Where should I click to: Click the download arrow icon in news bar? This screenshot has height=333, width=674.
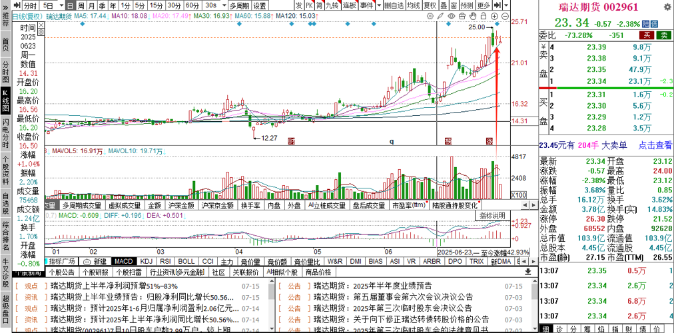tap(528, 272)
